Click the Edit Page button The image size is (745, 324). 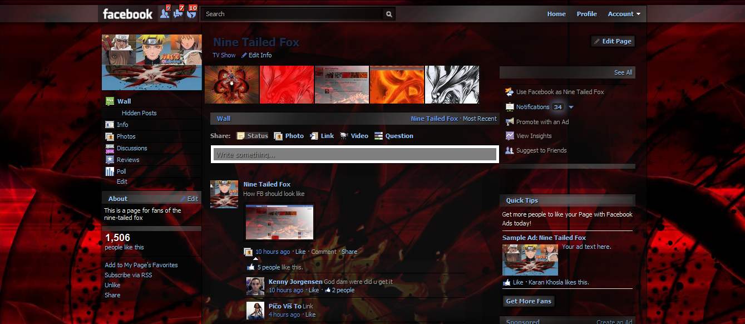point(613,41)
